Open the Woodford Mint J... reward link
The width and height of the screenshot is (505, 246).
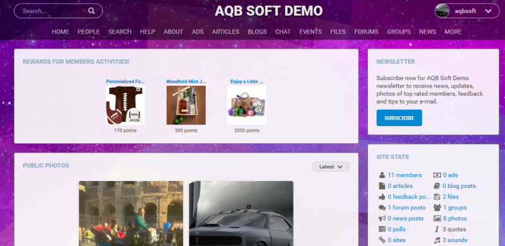pos(186,81)
